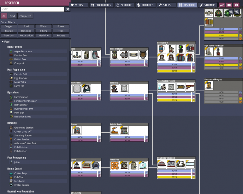The image size is (243, 194).
Task: Click the robotic arm icon in Robotic Tools
Action: click(x=115, y=130)
